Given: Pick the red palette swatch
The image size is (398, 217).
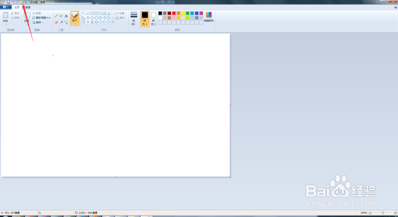Looking at the screenshot, I should [x=174, y=13].
